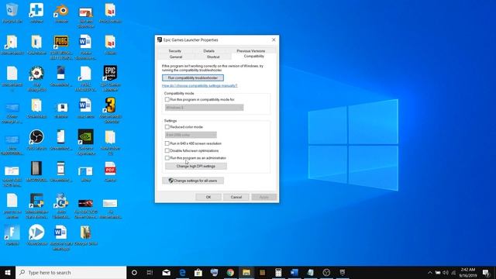
Task: Switch to the Security tab
Action: pos(175,51)
